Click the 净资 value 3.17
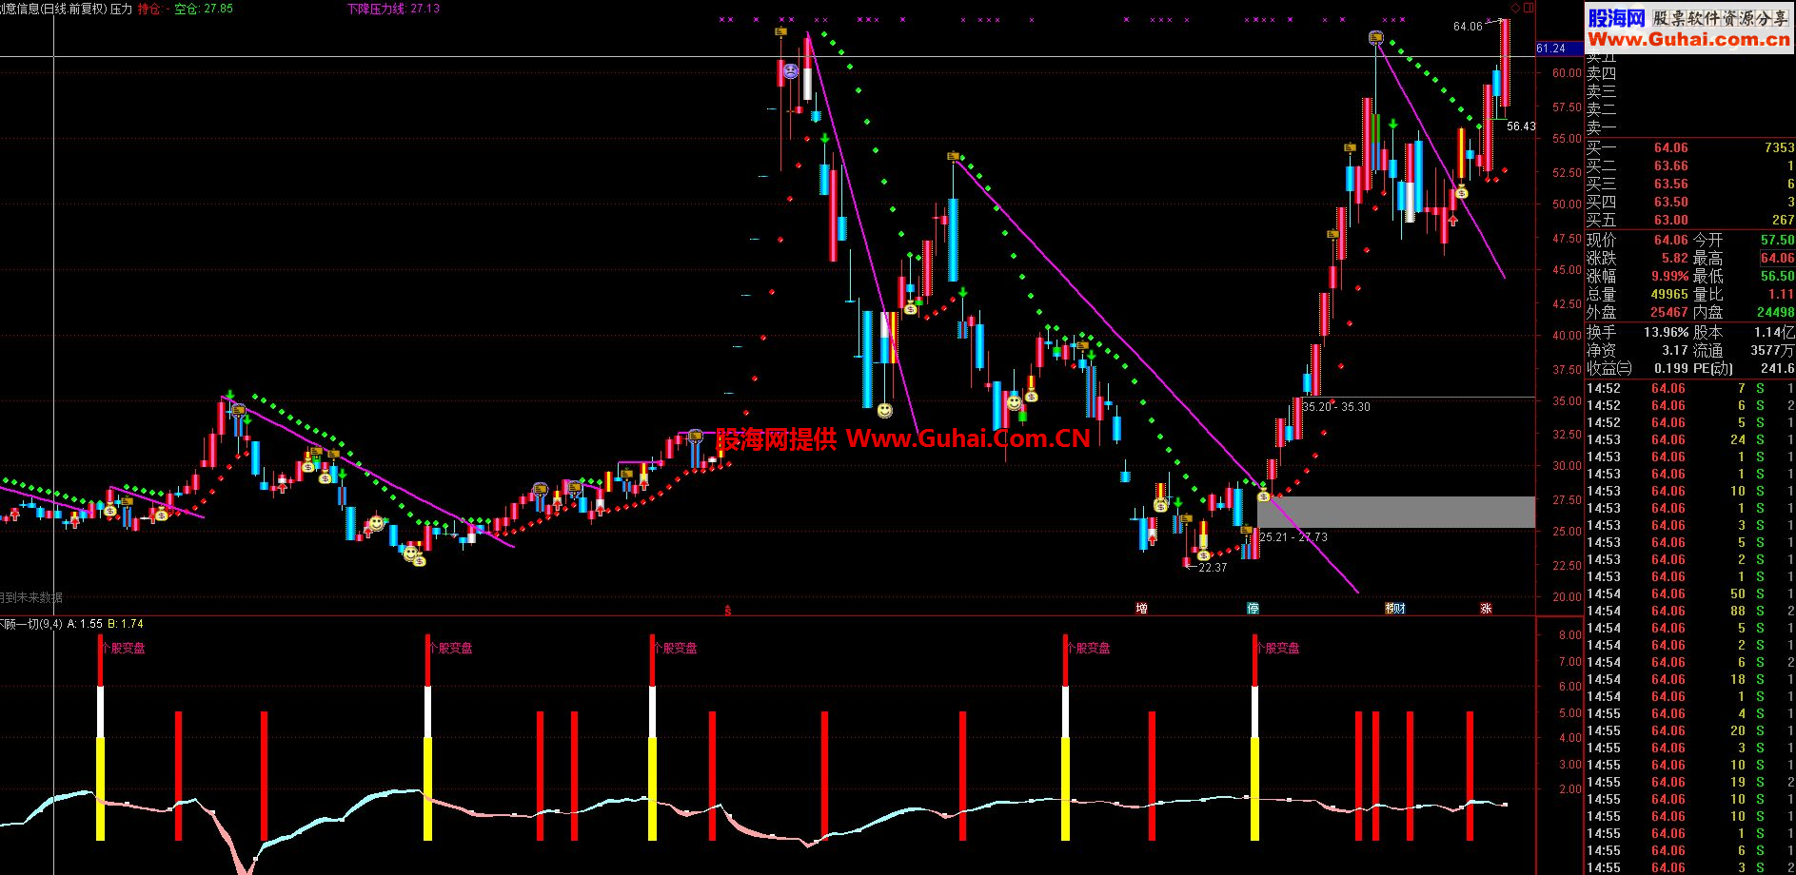The width and height of the screenshot is (1796, 875). click(x=1674, y=351)
